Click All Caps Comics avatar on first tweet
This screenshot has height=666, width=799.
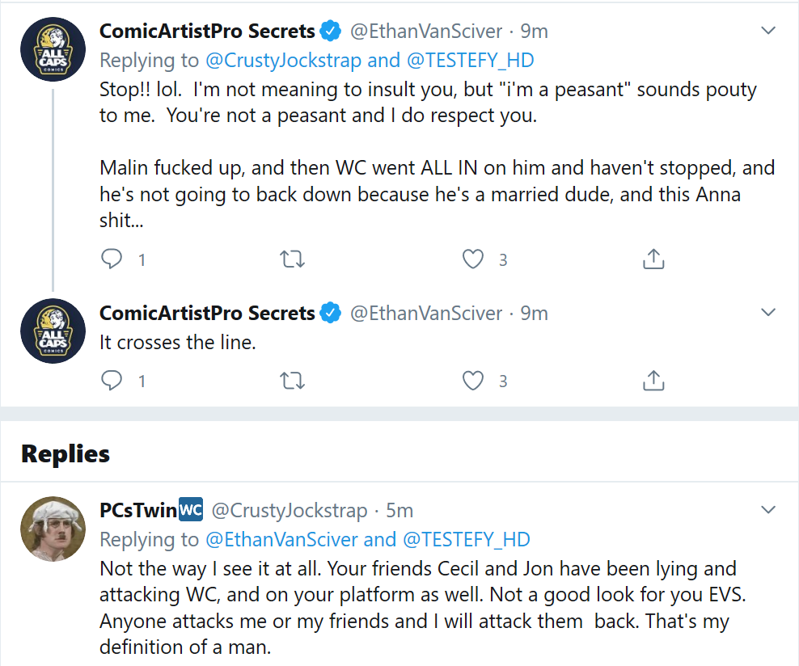pyautogui.click(x=53, y=49)
